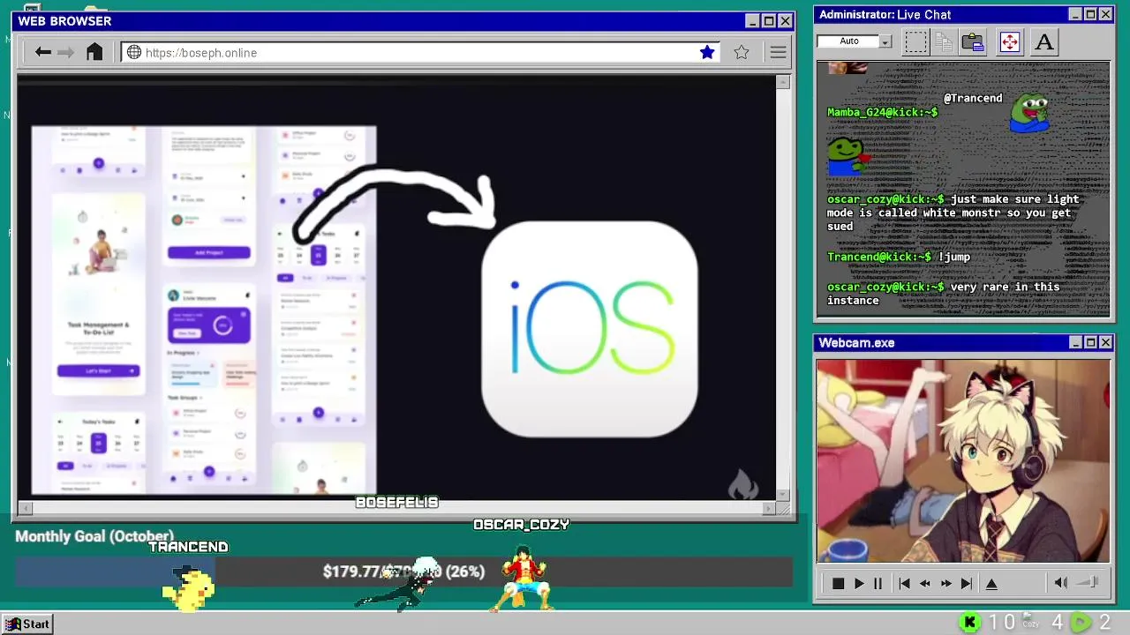The width and height of the screenshot is (1130, 635).
Task: Pause the Webcam.exe video
Action: [878, 584]
